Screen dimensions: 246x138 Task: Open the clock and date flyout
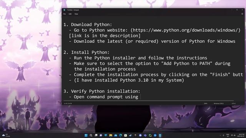[x=241, y=135]
